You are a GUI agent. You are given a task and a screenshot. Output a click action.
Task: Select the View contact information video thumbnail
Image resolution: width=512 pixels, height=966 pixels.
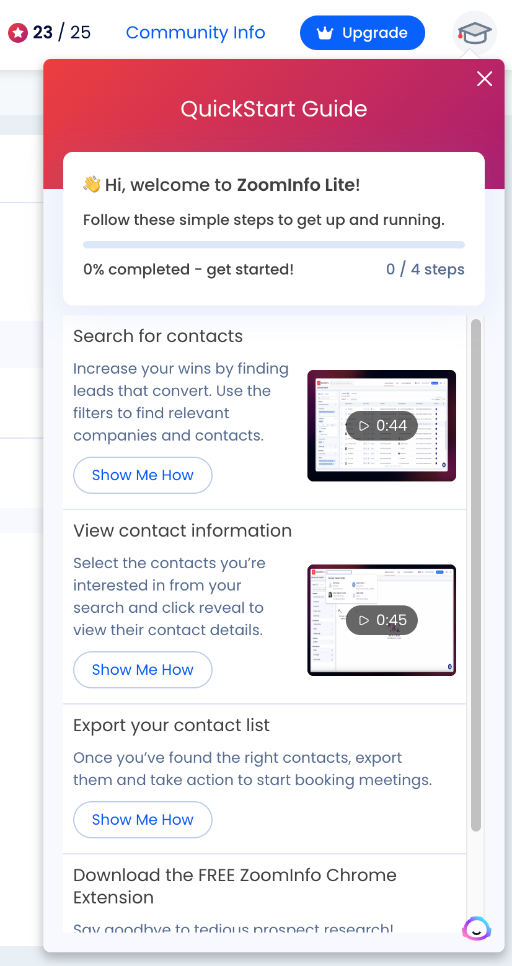click(382, 620)
